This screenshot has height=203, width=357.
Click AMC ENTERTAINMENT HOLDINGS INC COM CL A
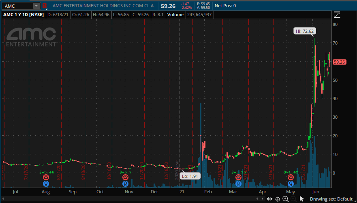click(x=103, y=6)
